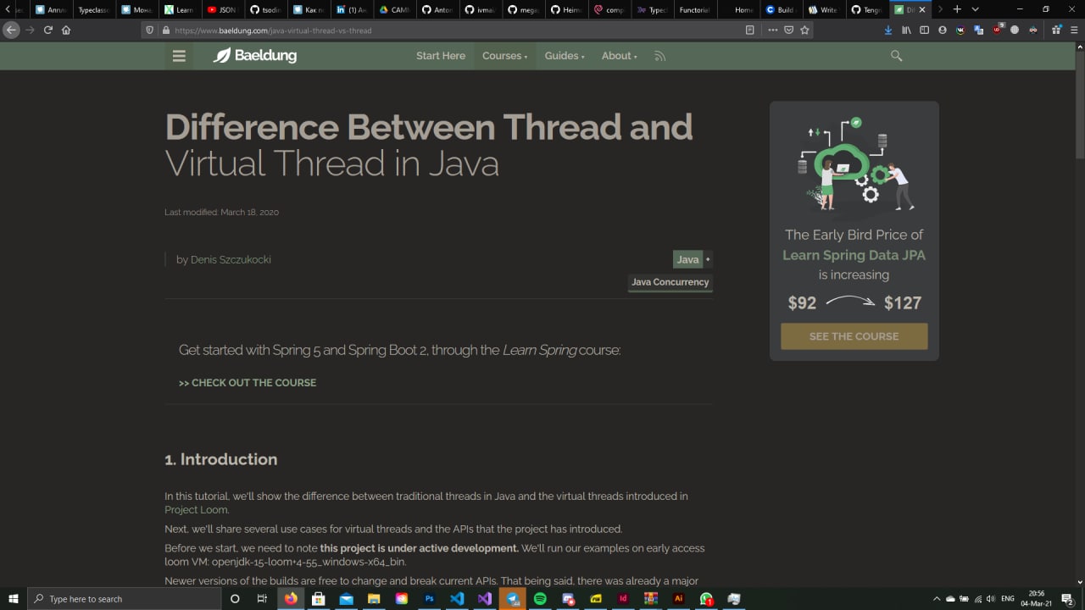Image resolution: width=1085 pixels, height=610 pixels.
Task: Open Task View on taskbar
Action: pos(262,599)
